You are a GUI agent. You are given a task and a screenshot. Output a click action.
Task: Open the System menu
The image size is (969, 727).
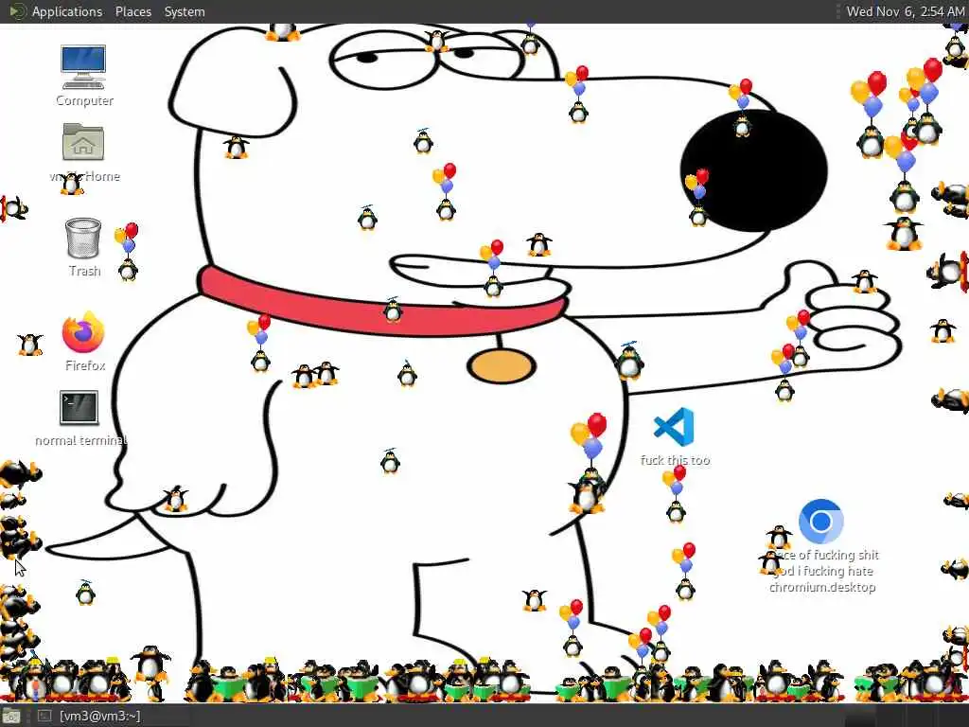[185, 11]
